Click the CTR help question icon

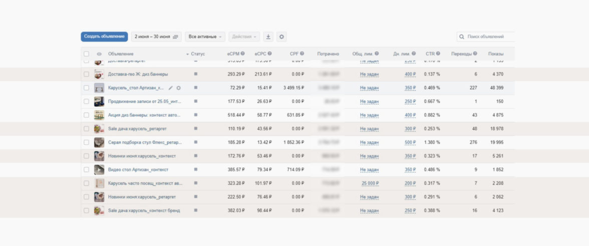tap(438, 53)
